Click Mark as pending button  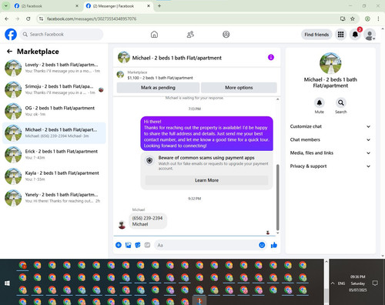[x=158, y=88]
